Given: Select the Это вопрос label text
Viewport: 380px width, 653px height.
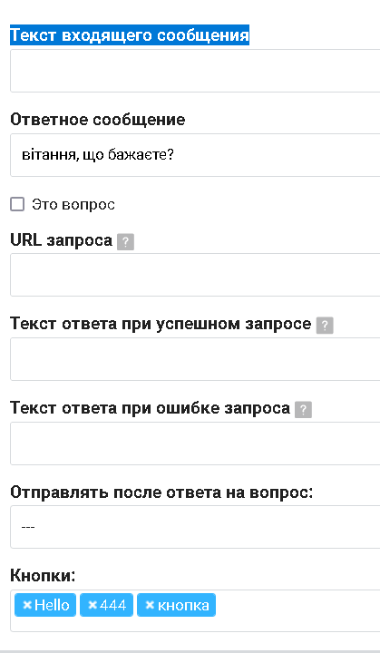Looking at the screenshot, I should click(x=73, y=204).
